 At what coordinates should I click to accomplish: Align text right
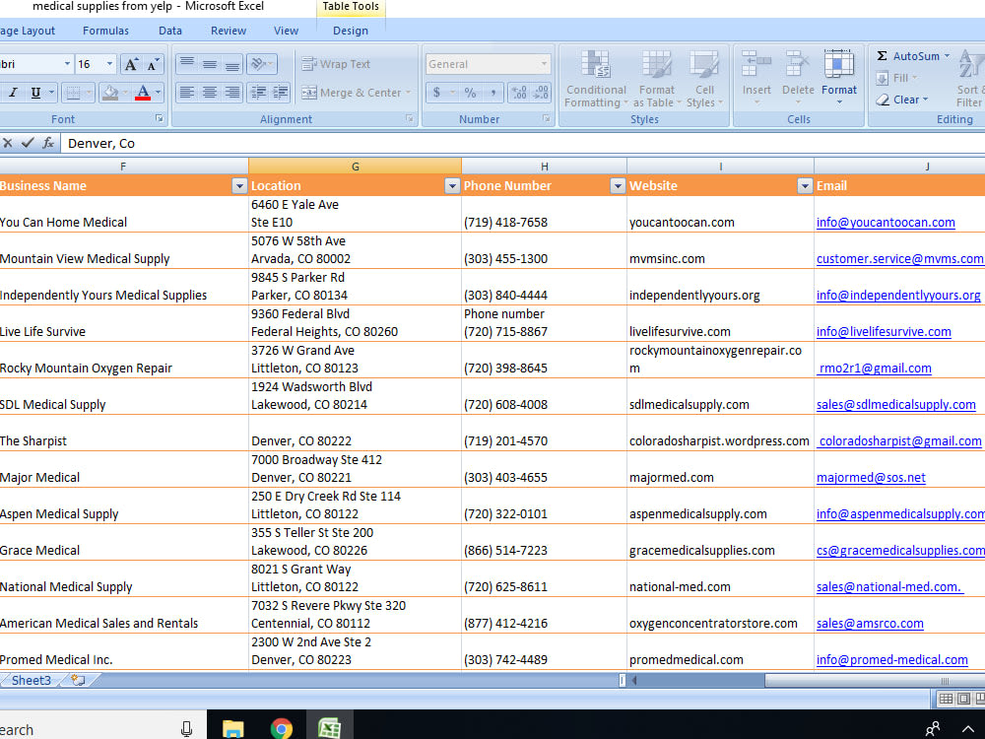231,93
